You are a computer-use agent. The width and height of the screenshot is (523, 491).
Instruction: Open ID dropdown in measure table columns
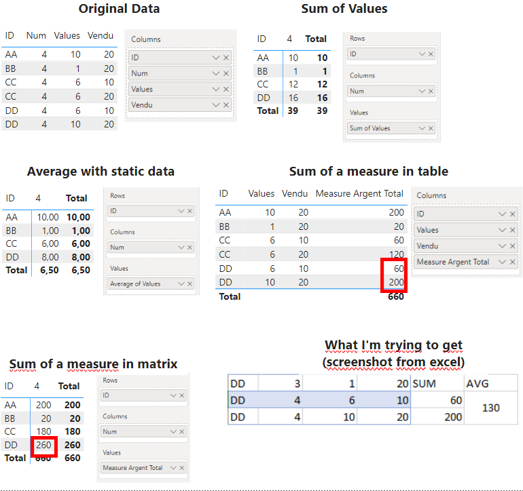pos(503,214)
